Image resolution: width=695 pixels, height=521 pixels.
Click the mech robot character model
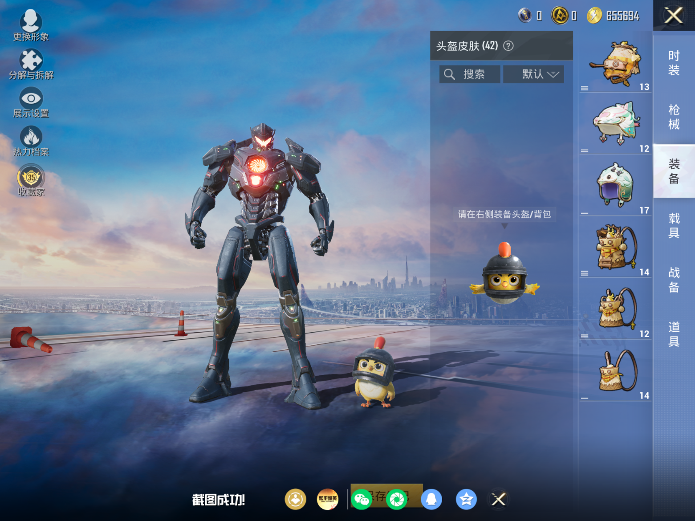[x=260, y=267]
